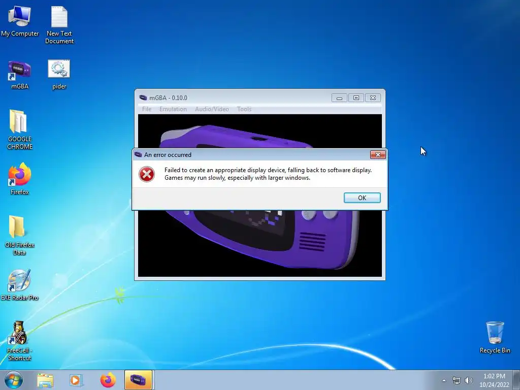This screenshot has height=390, width=520.
Task: Click the network tray icon
Action: (x=457, y=380)
